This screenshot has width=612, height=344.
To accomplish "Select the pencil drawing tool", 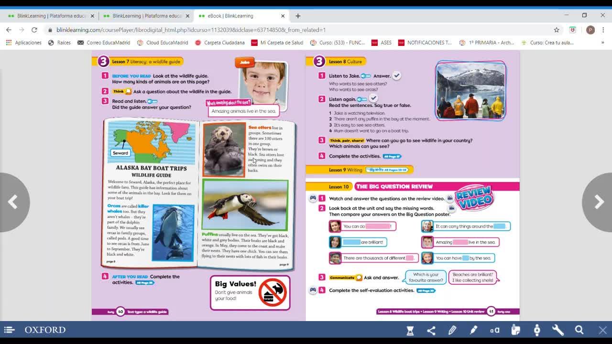I will 452,330.
